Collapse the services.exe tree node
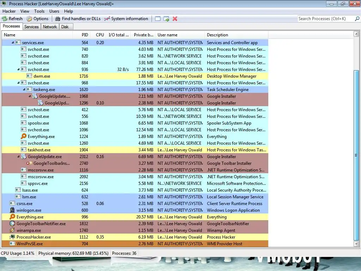 (x=13, y=42)
